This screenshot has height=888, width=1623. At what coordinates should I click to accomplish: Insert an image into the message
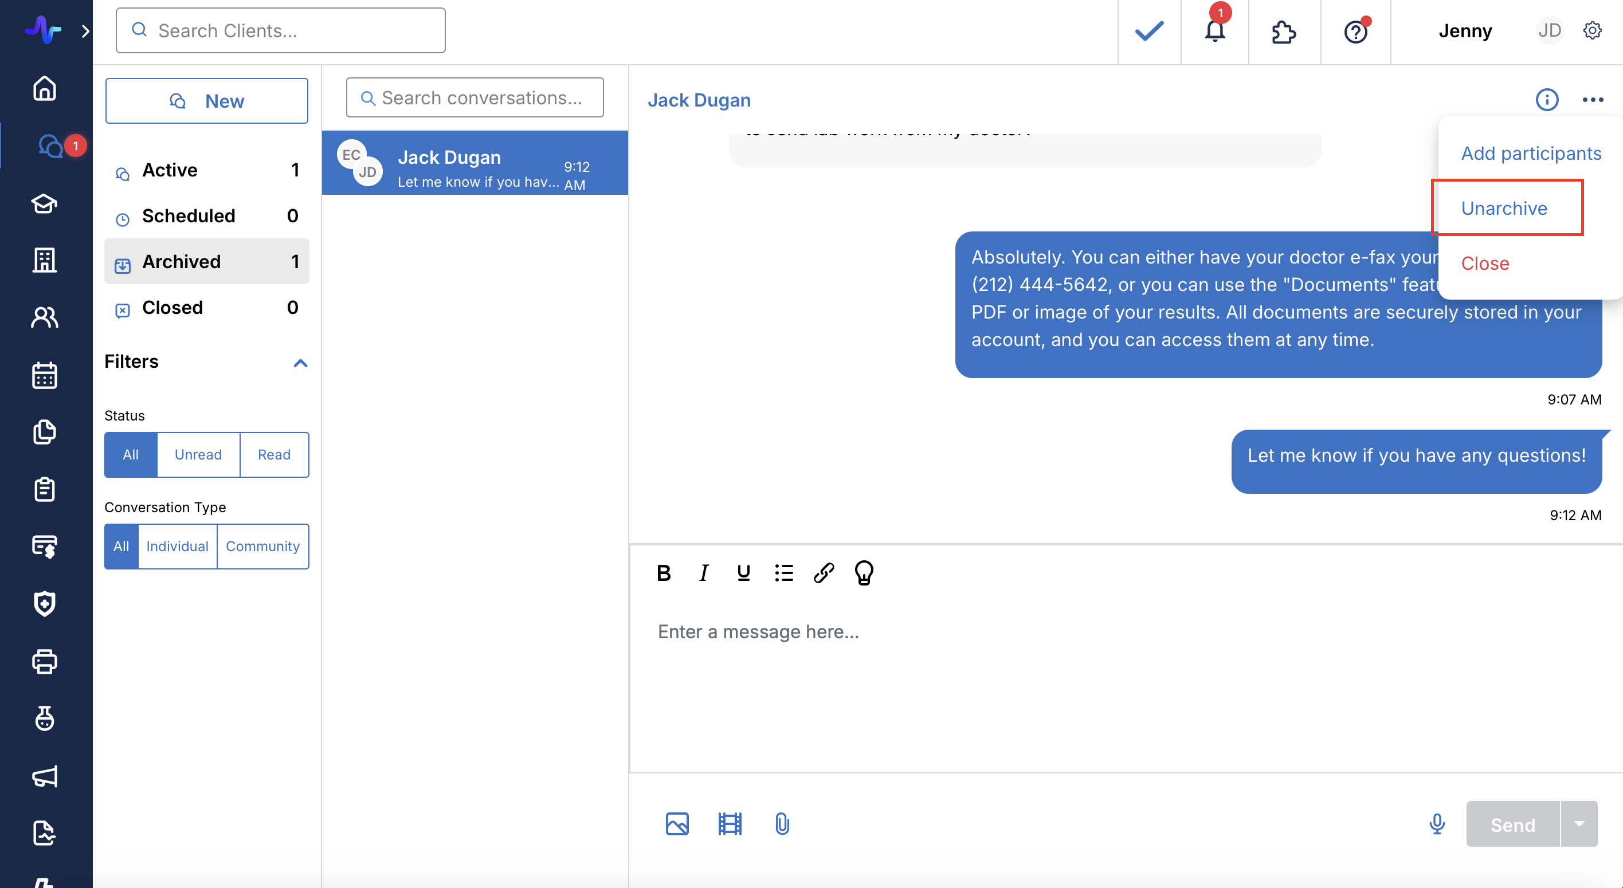point(677,824)
